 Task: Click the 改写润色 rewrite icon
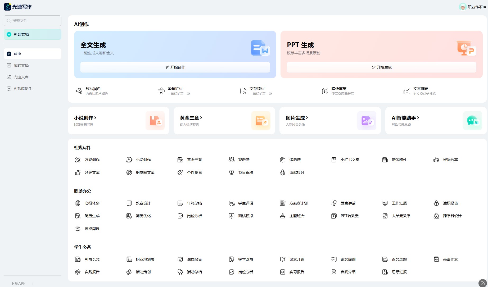79,91
